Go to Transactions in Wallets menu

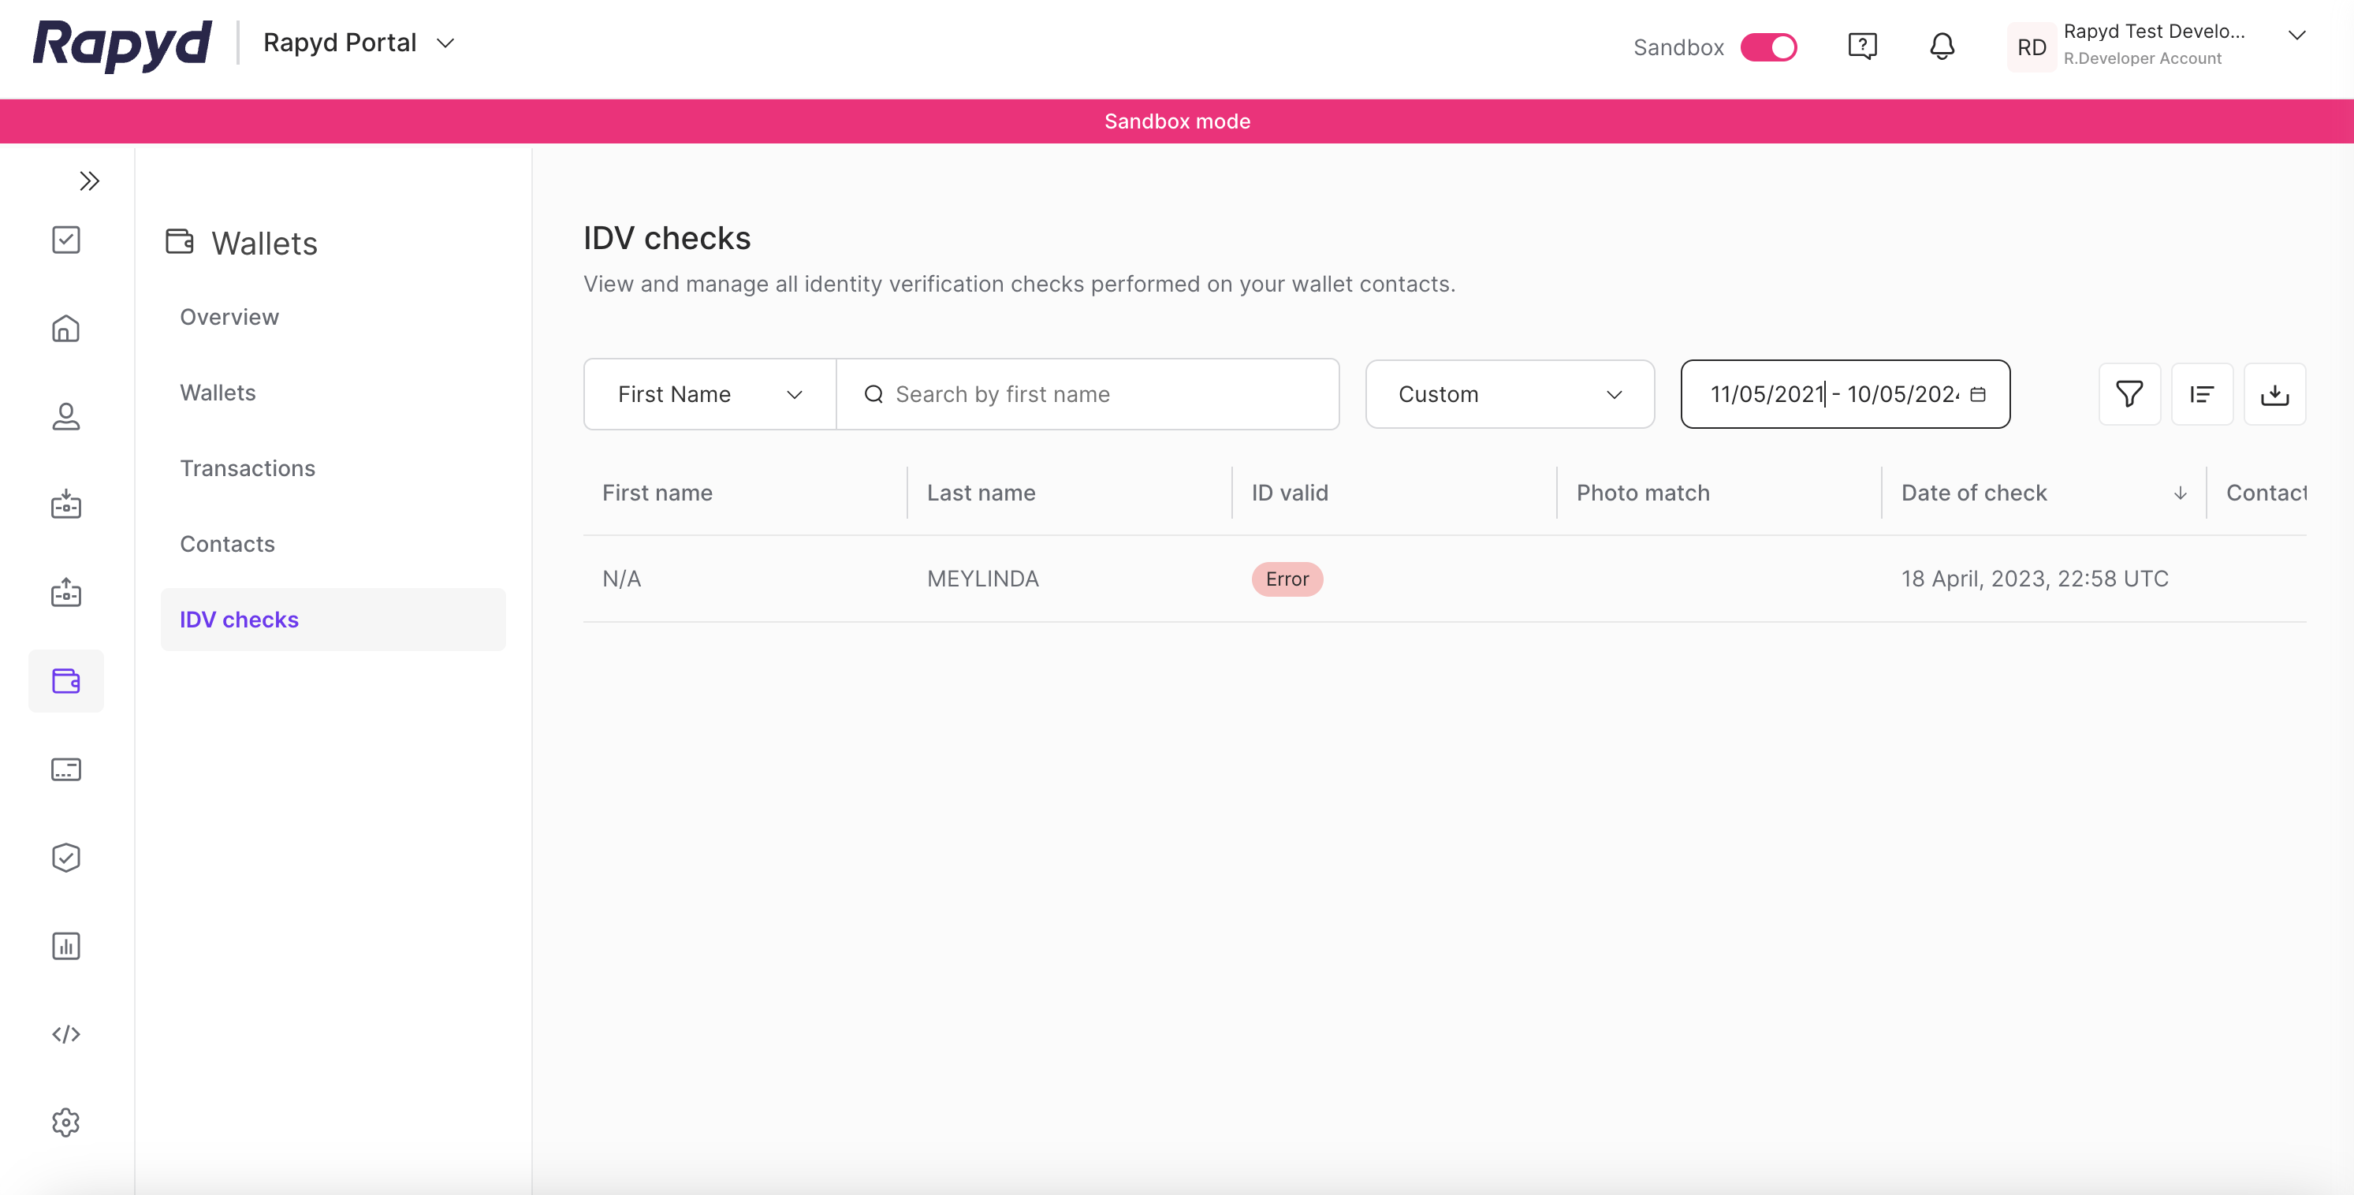(x=248, y=467)
